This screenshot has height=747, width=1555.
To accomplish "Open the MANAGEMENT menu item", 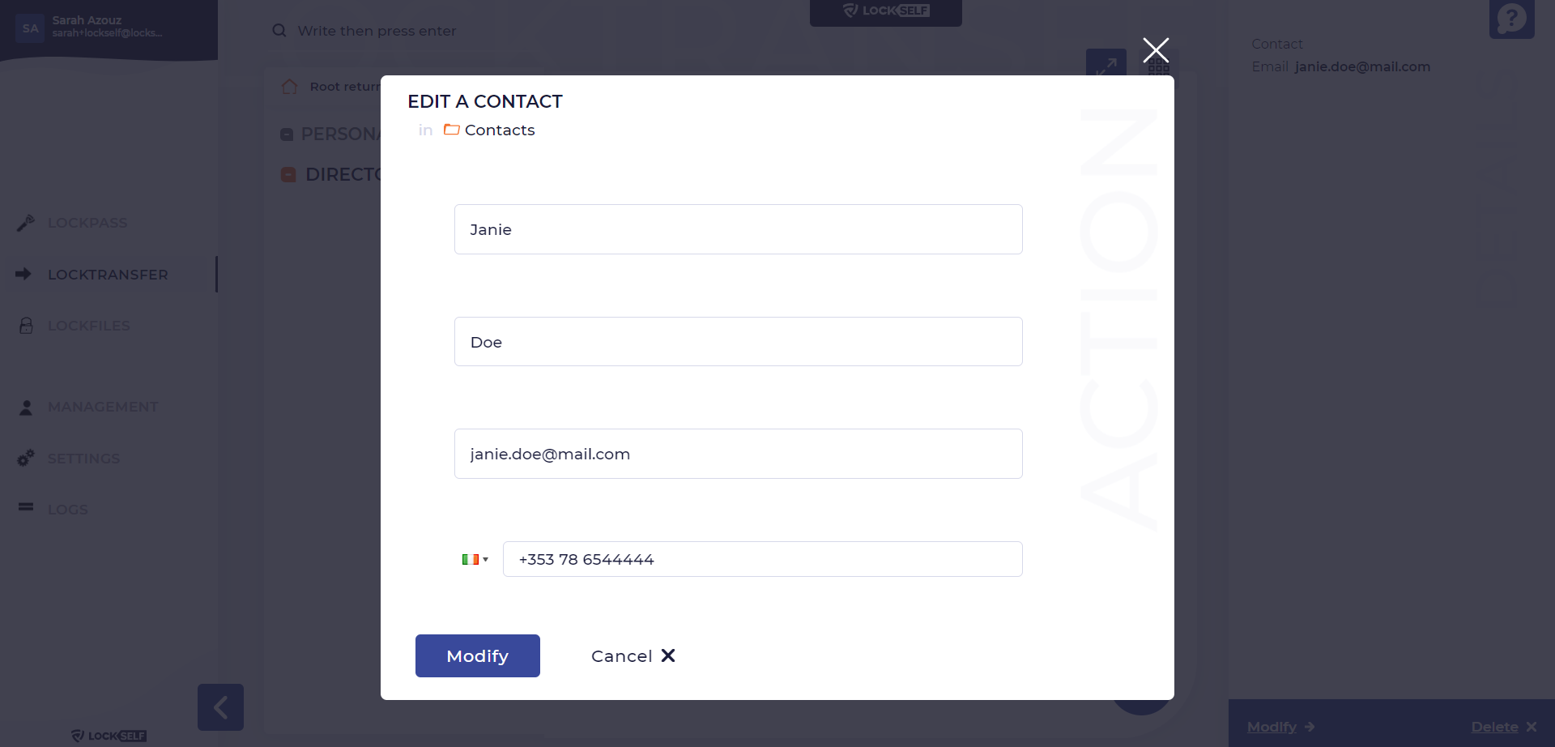I will coord(103,407).
